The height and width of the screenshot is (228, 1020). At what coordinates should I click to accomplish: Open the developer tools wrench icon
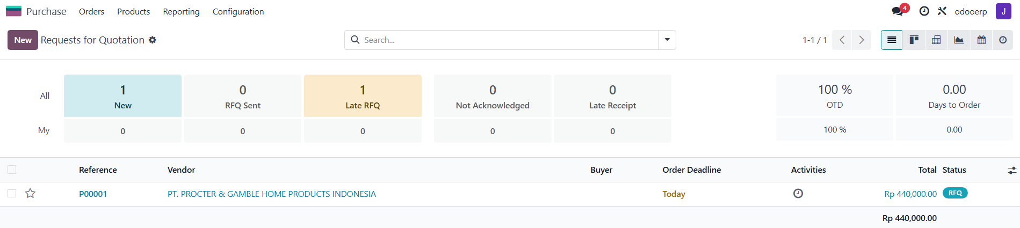click(942, 11)
